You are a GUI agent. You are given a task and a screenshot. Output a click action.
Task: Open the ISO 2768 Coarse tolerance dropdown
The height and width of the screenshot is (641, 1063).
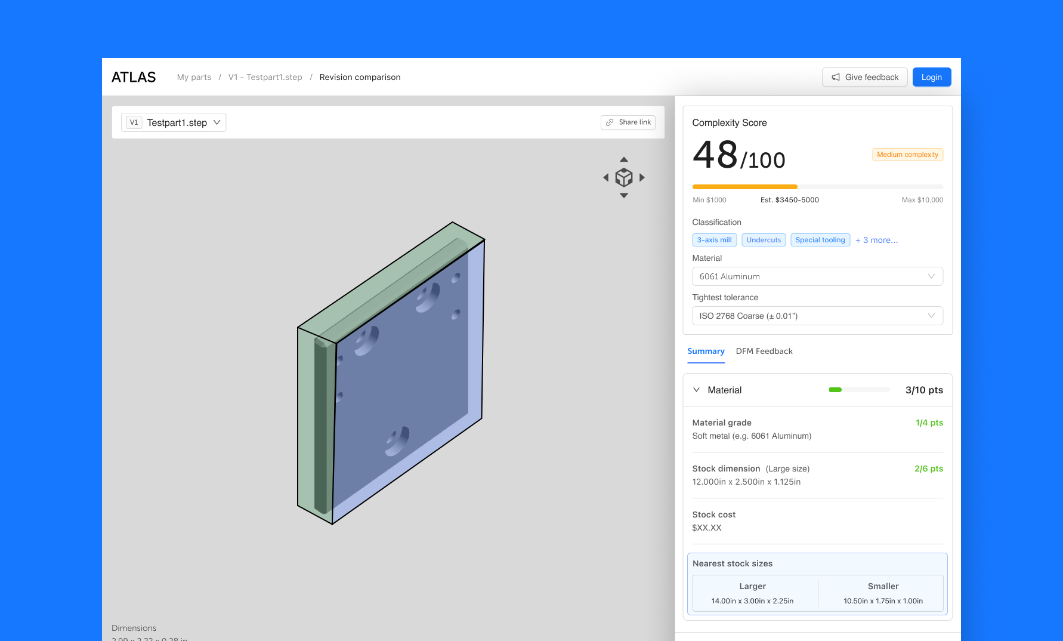(817, 316)
